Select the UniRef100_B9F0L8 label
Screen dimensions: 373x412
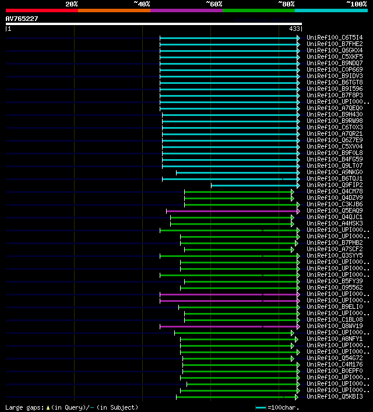[x=335, y=153]
